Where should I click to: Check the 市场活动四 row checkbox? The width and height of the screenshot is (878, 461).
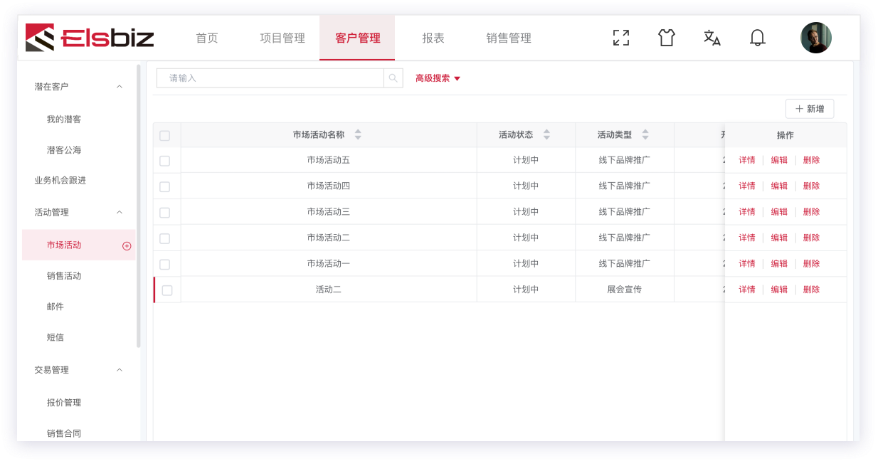pos(165,186)
